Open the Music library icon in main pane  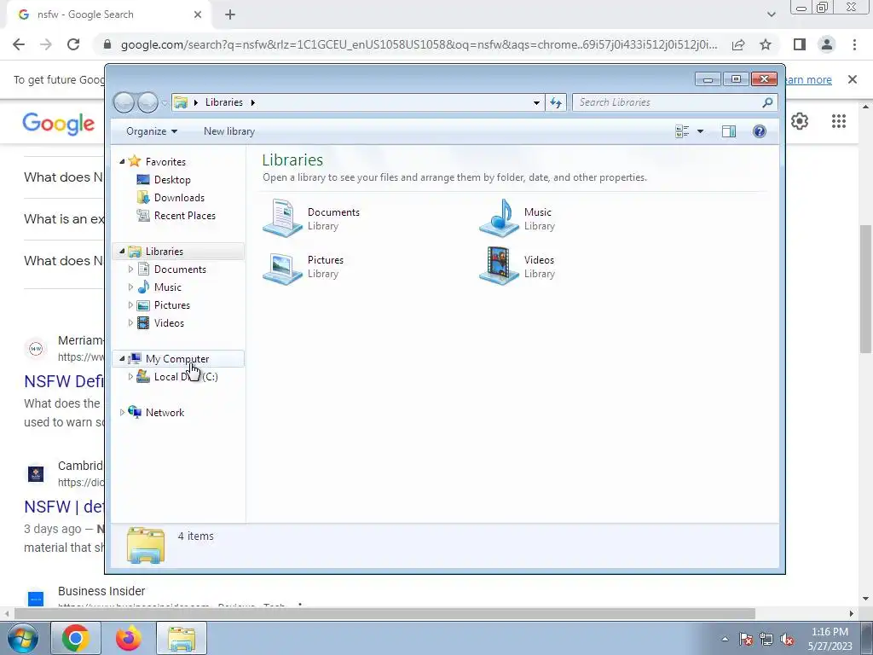(x=500, y=218)
